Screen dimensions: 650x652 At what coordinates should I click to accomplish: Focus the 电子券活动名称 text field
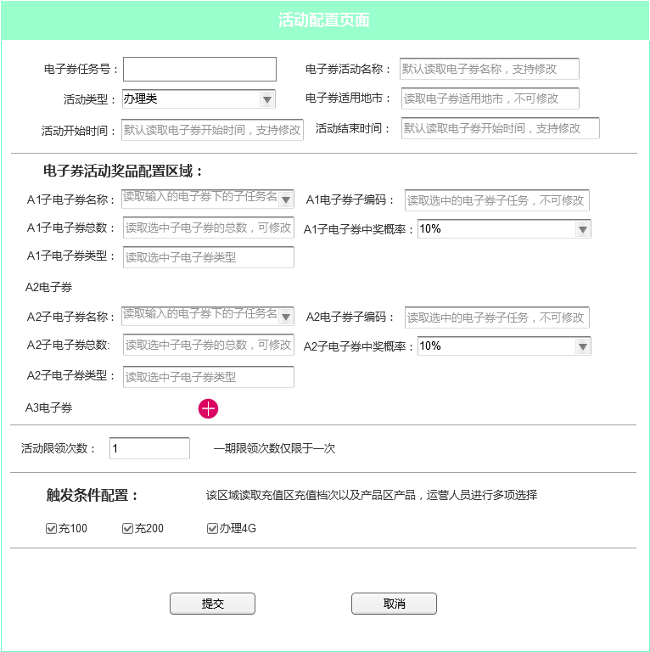(x=490, y=69)
